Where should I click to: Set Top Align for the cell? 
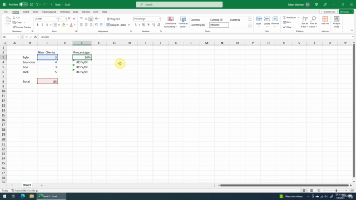81,19
